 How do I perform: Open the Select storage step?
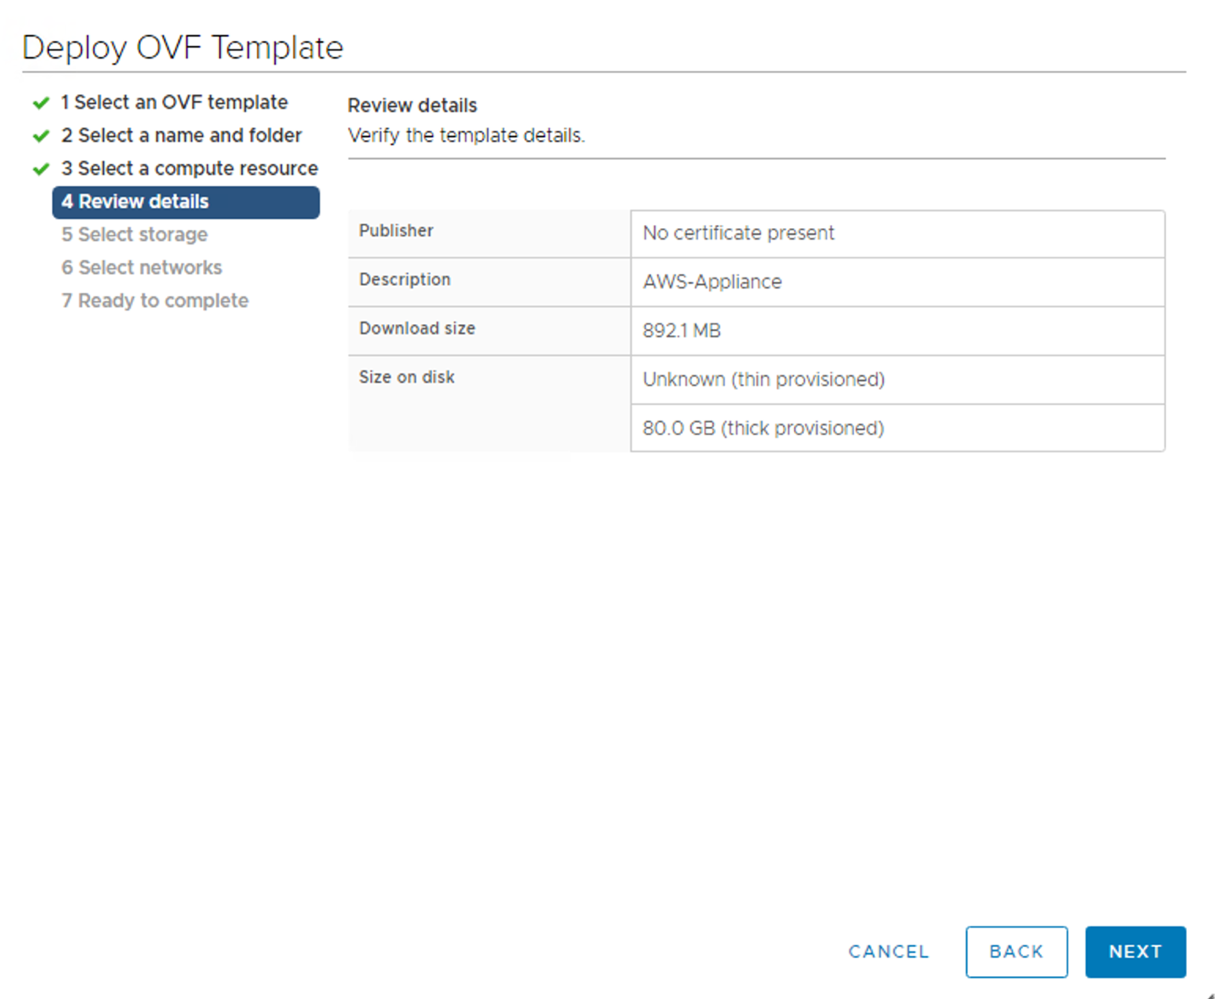pos(134,234)
